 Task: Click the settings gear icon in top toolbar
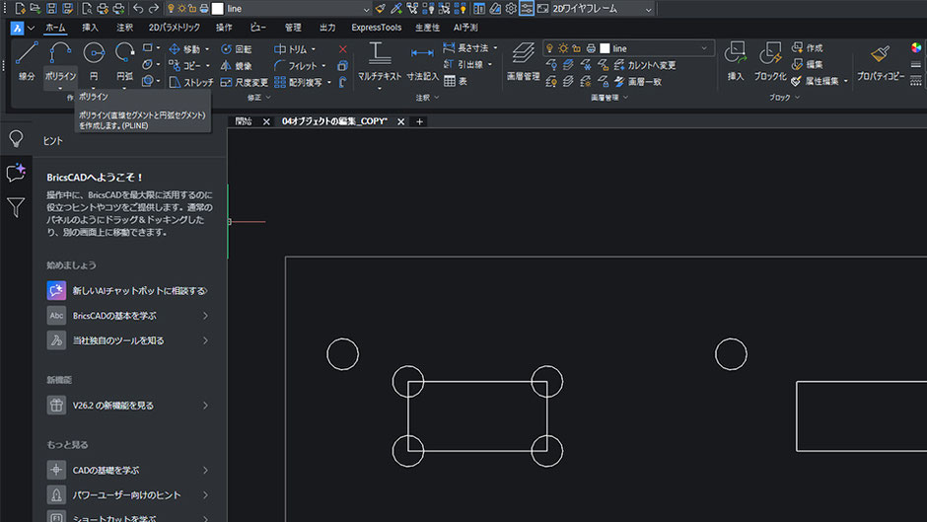[511, 8]
